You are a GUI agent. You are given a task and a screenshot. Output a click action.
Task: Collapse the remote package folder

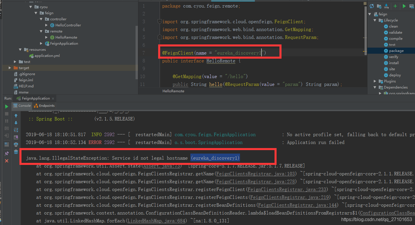pos(41,31)
